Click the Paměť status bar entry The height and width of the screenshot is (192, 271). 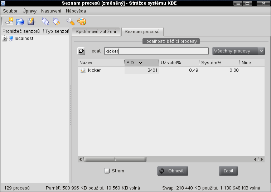tap(93, 188)
